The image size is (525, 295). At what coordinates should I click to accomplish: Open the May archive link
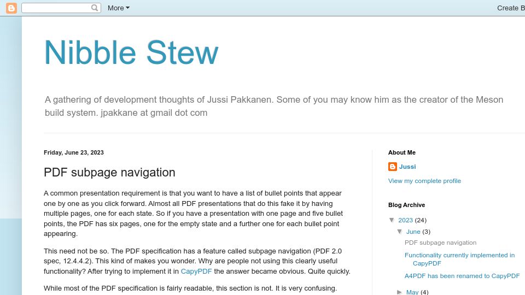click(x=412, y=292)
